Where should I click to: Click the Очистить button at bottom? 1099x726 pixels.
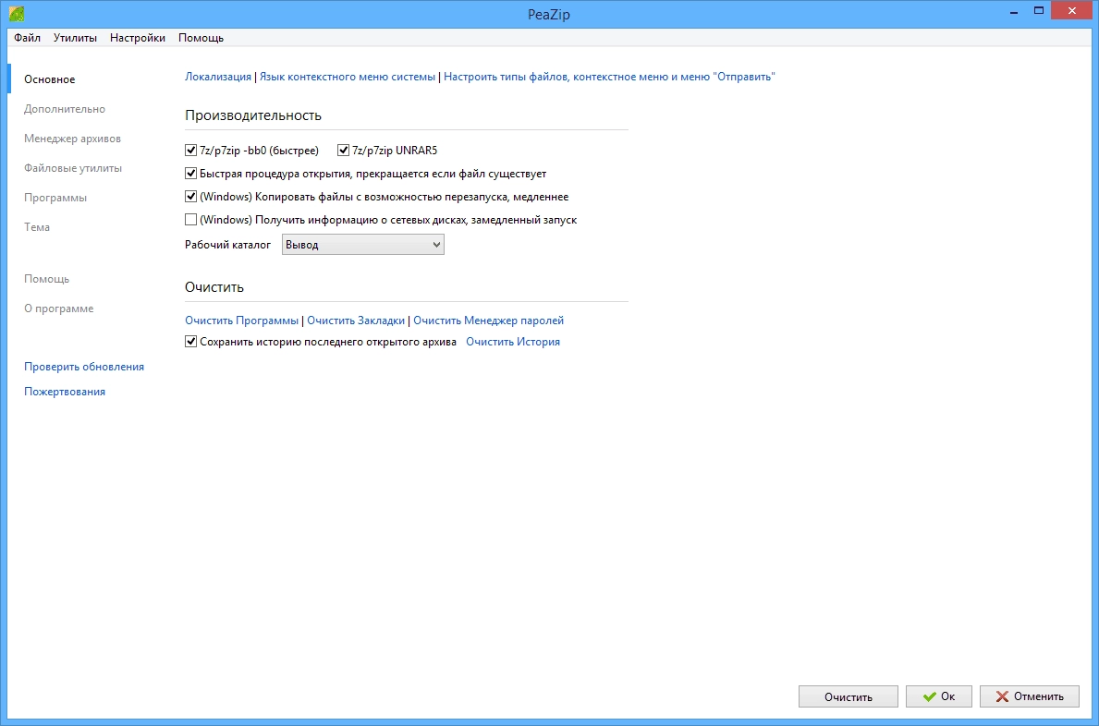point(849,696)
